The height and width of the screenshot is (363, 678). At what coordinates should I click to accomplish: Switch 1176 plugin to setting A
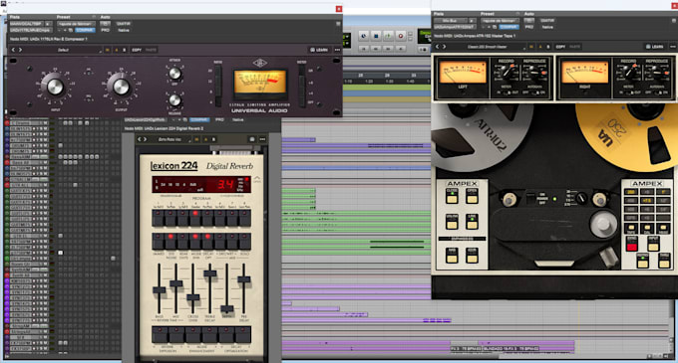(x=117, y=50)
